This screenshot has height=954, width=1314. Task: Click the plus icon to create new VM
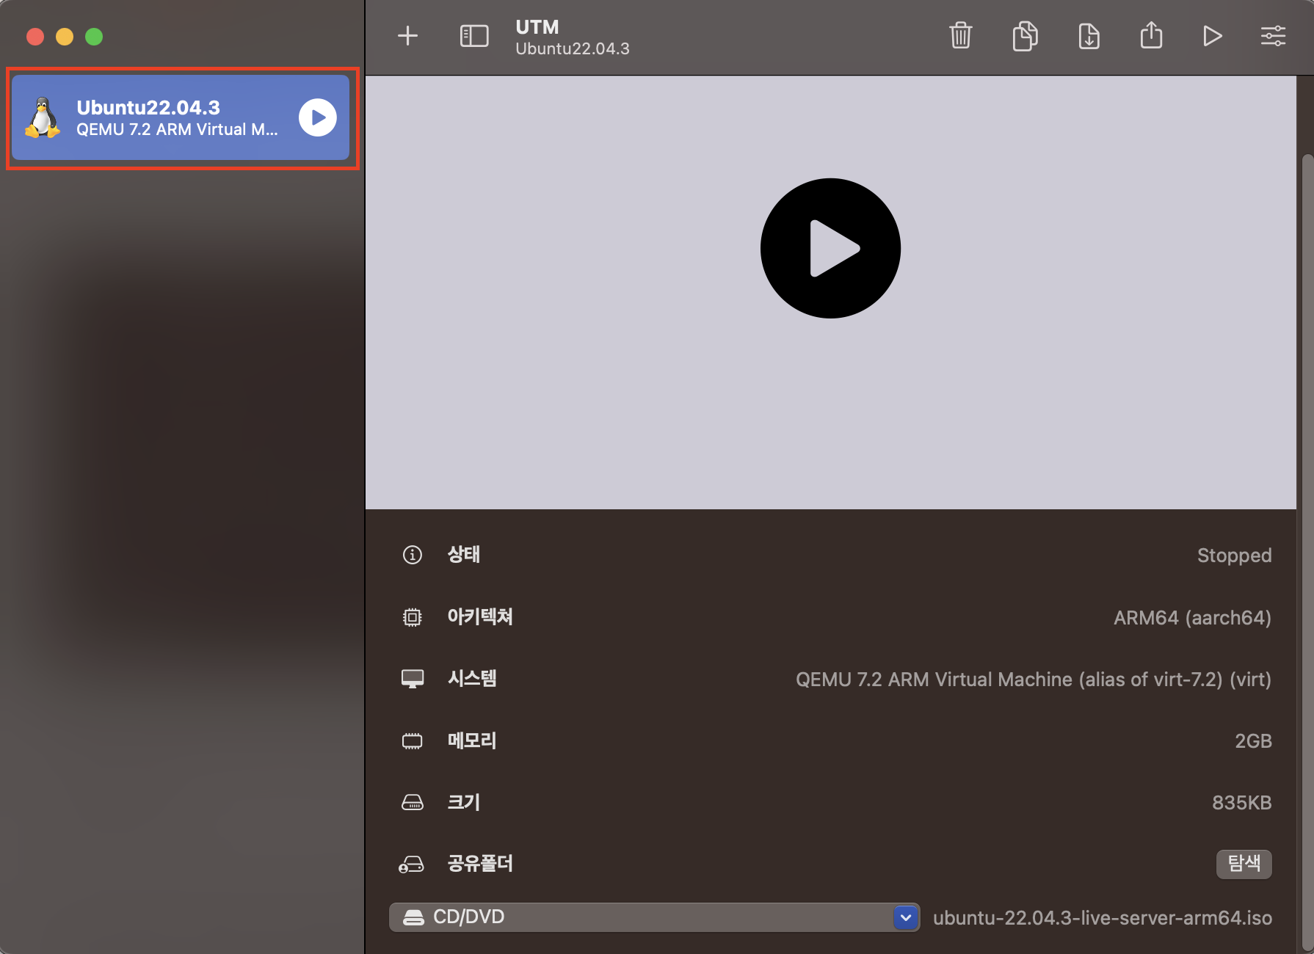[x=407, y=36]
